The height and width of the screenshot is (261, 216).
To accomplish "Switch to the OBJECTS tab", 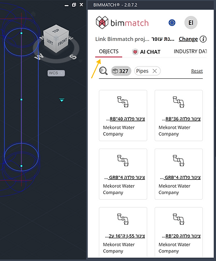I will [x=109, y=52].
